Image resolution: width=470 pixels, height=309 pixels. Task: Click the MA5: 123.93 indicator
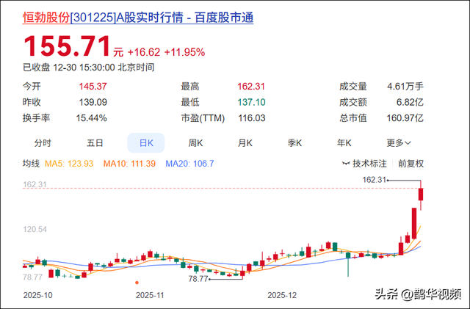click(x=69, y=164)
